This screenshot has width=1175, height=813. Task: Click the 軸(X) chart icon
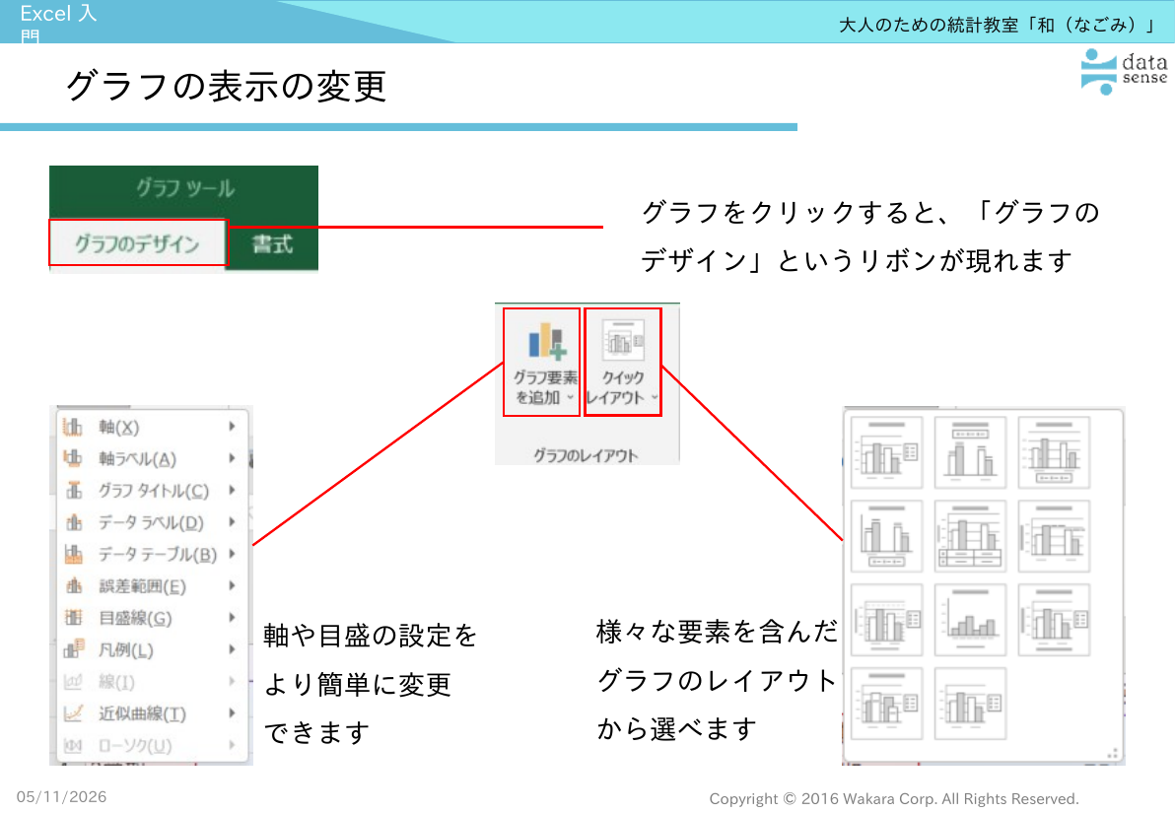coord(73,427)
